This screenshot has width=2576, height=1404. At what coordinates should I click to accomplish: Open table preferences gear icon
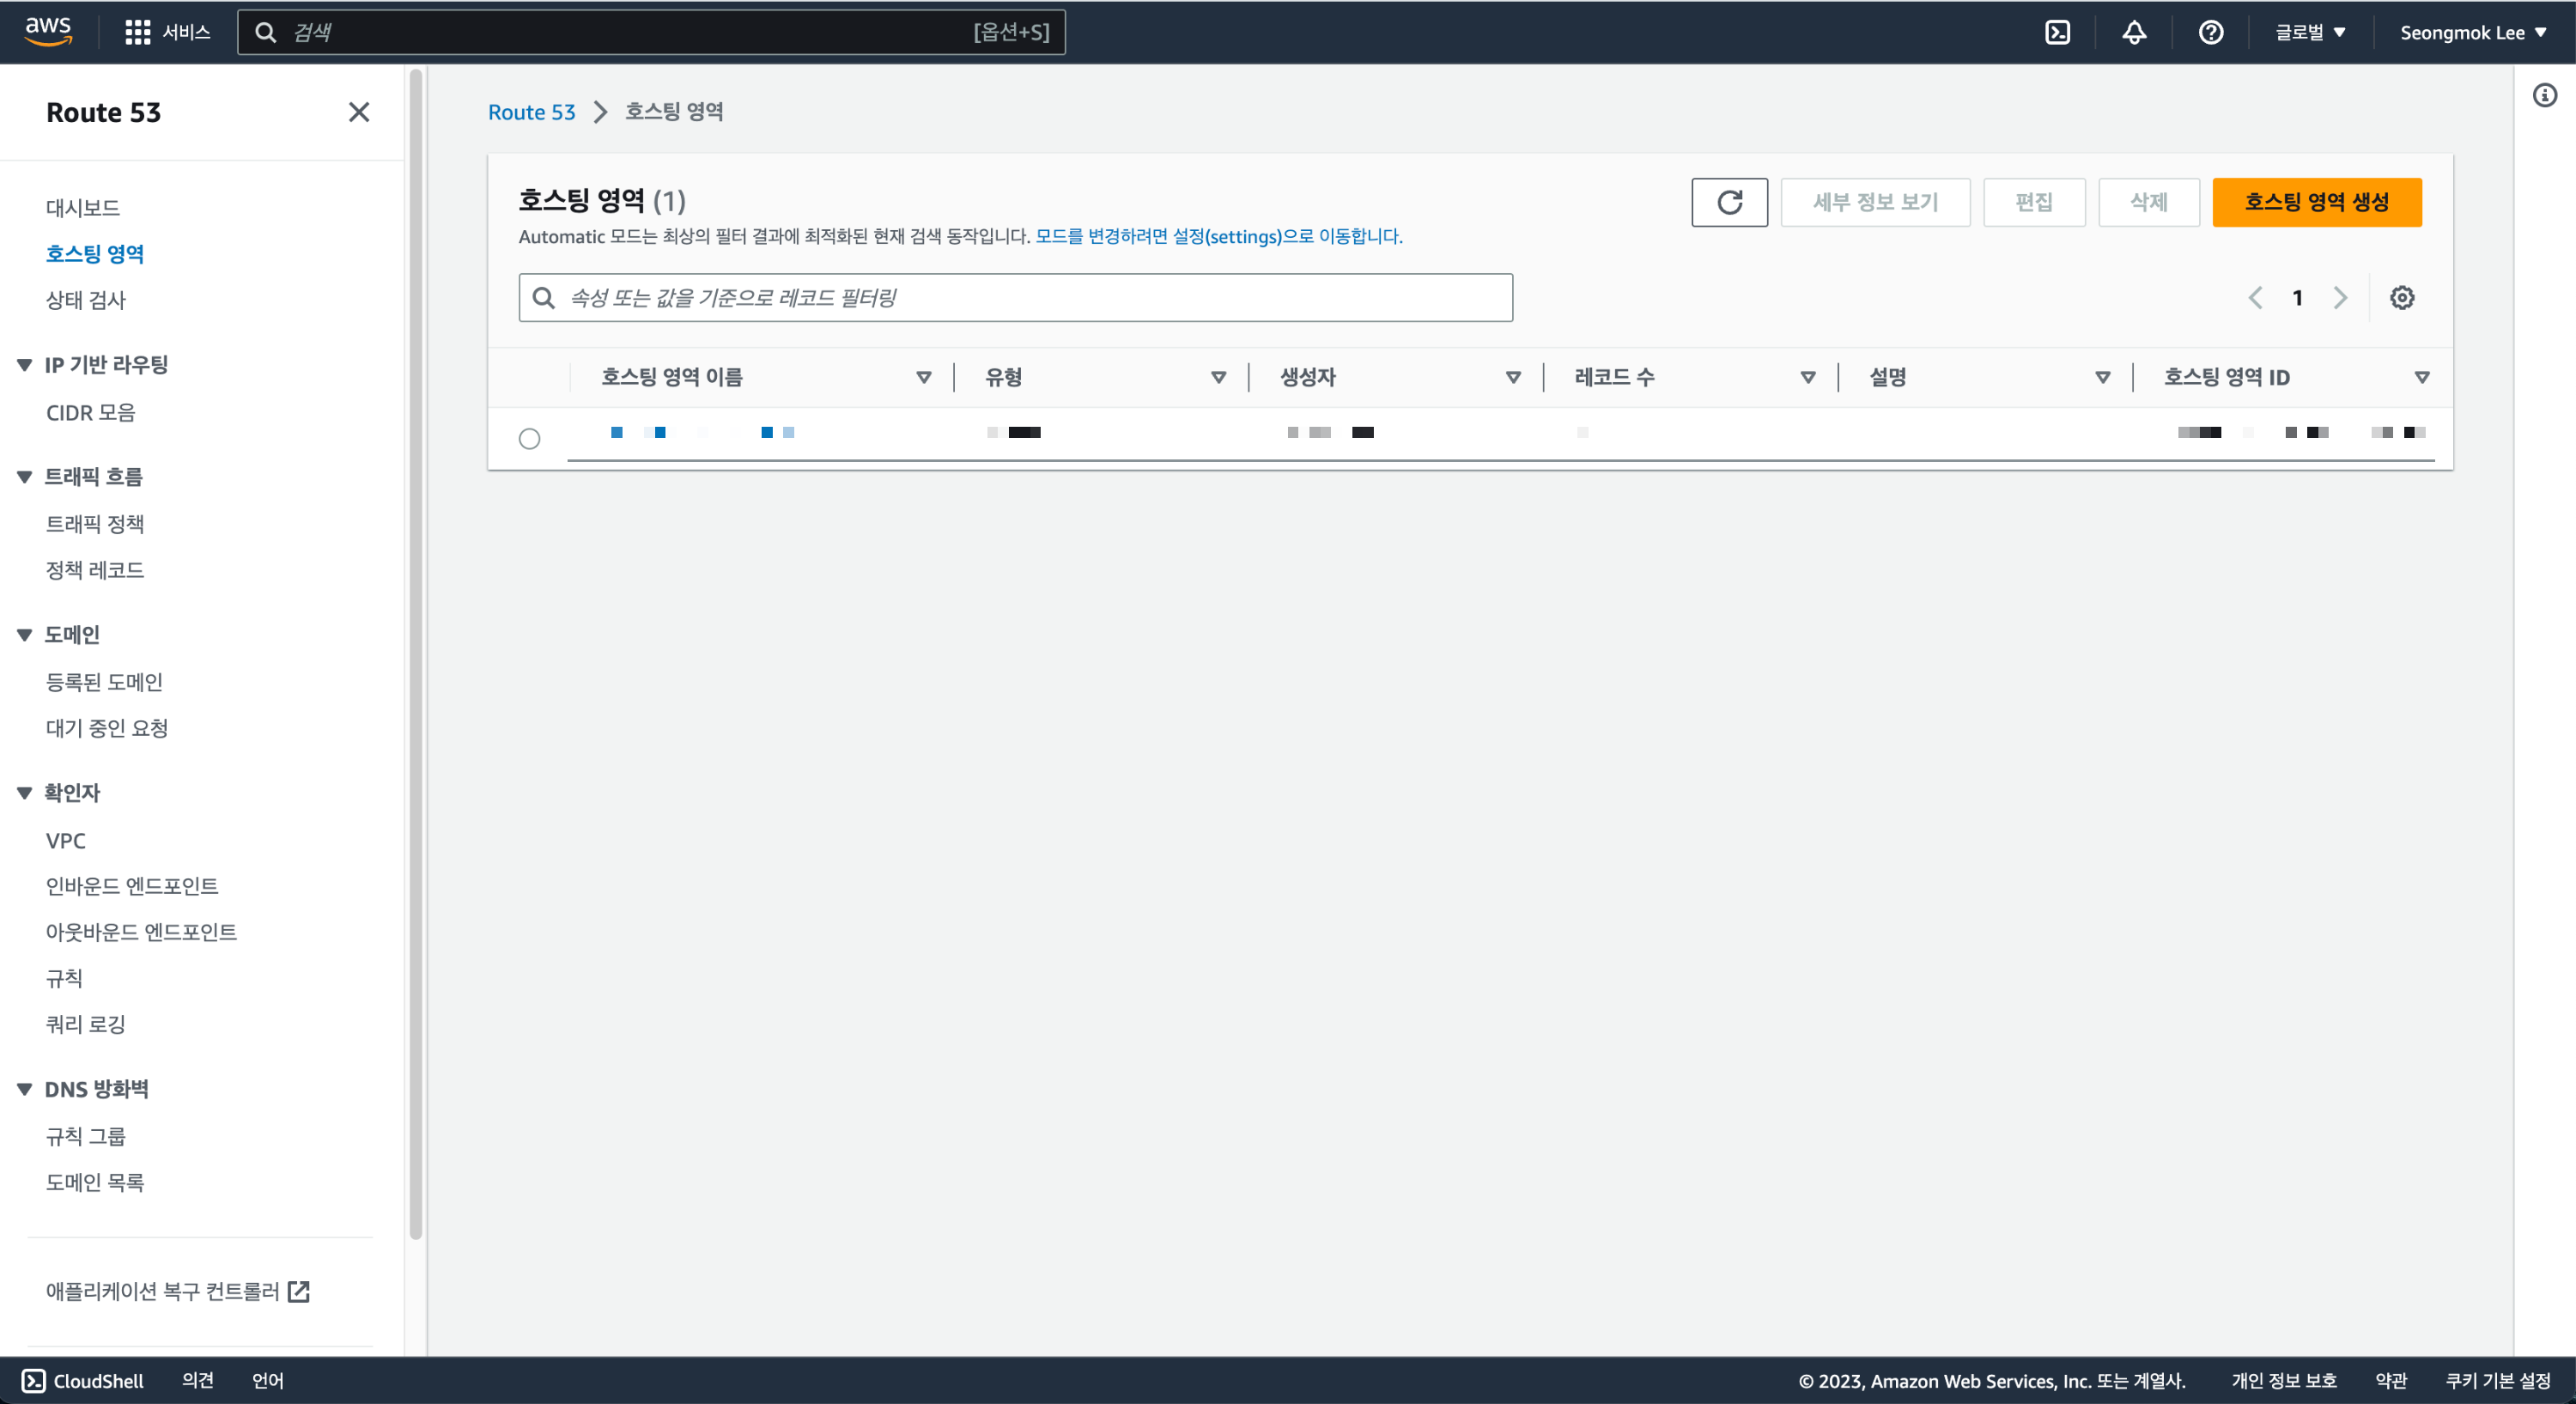[x=2401, y=297]
